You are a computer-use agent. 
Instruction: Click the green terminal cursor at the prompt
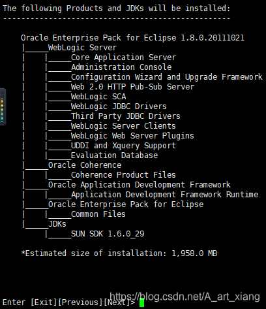click(141, 302)
